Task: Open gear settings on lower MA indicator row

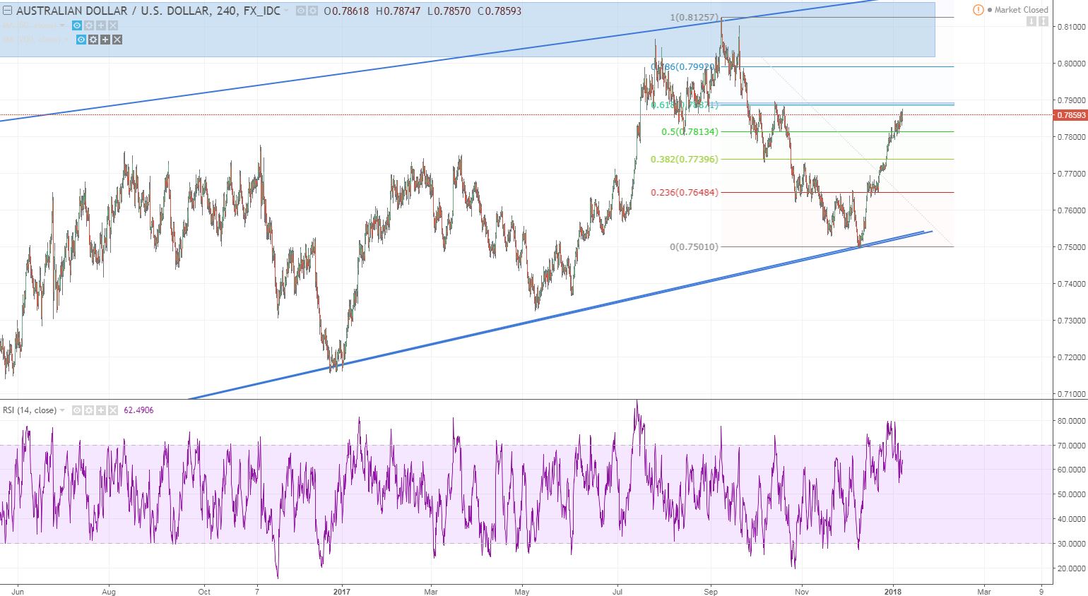Action: tap(93, 40)
